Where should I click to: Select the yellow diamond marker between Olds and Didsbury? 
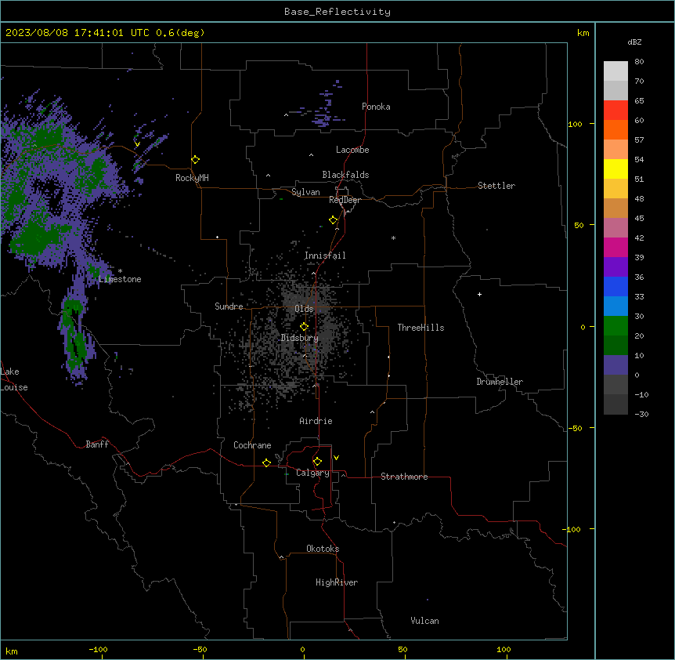coord(304,327)
